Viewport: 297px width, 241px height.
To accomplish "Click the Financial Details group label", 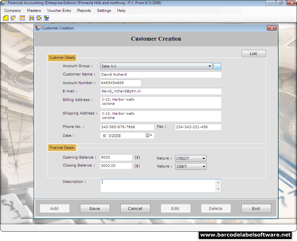I will click(x=62, y=148).
